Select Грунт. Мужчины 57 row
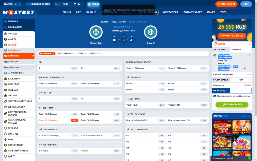257x161 pixels. point(19,56)
